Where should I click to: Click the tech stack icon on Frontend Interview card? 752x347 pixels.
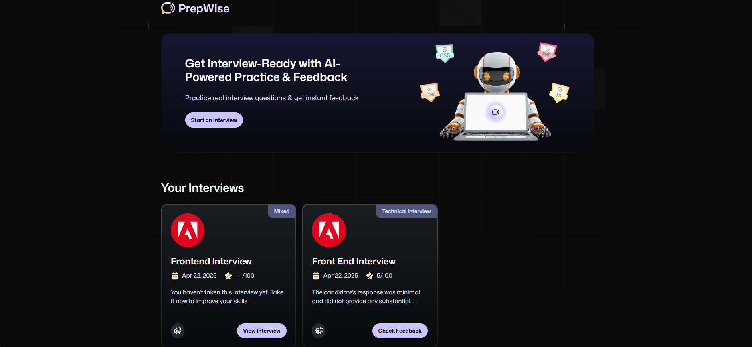click(178, 331)
